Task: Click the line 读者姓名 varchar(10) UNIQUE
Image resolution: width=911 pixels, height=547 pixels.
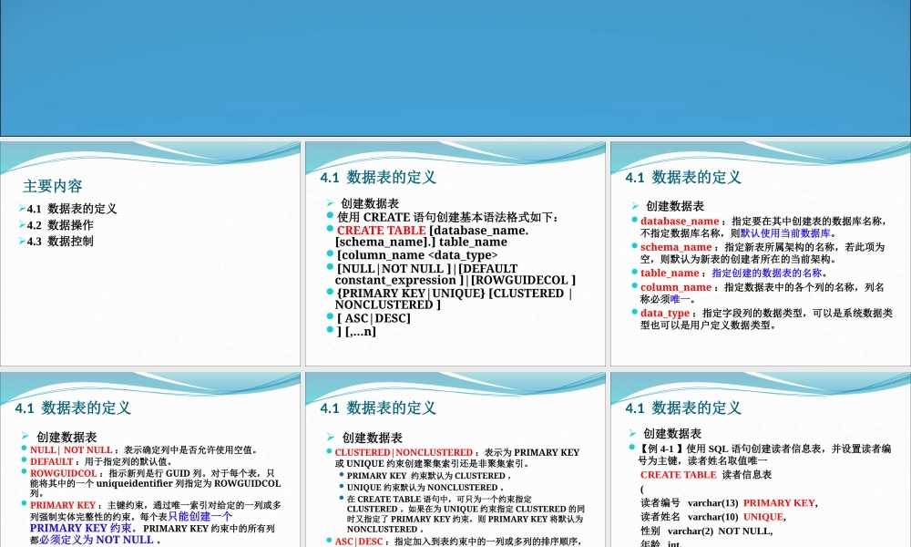Action: (x=713, y=517)
